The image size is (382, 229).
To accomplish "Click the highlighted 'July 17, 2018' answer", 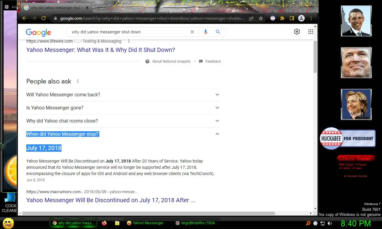I will [44, 148].
